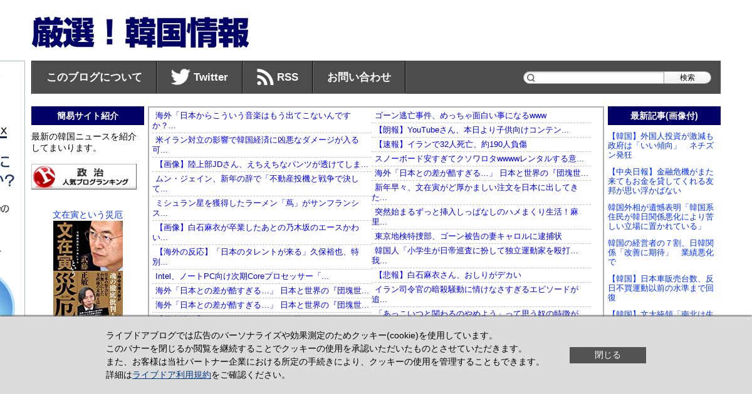Open headline 米イラン対立の影響で韓国経済に凶悪なダメージ
The image size is (752, 394).
pos(256,145)
